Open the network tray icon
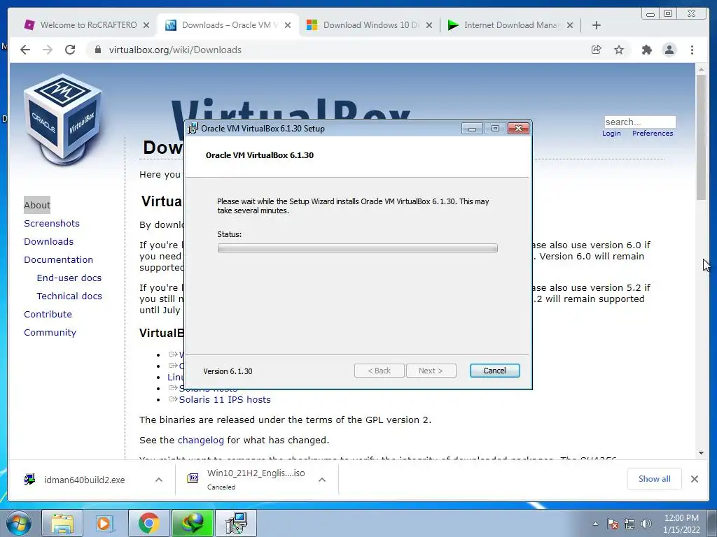 click(x=629, y=524)
